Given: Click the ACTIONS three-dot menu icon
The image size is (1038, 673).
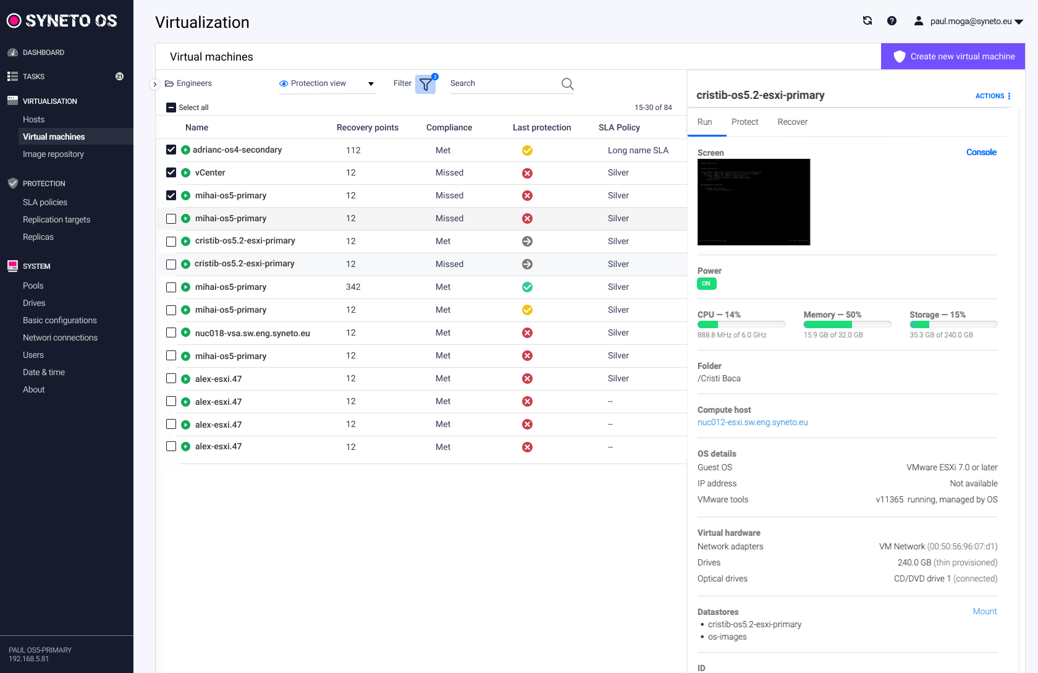Looking at the screenshot, I should [1009, 96].
